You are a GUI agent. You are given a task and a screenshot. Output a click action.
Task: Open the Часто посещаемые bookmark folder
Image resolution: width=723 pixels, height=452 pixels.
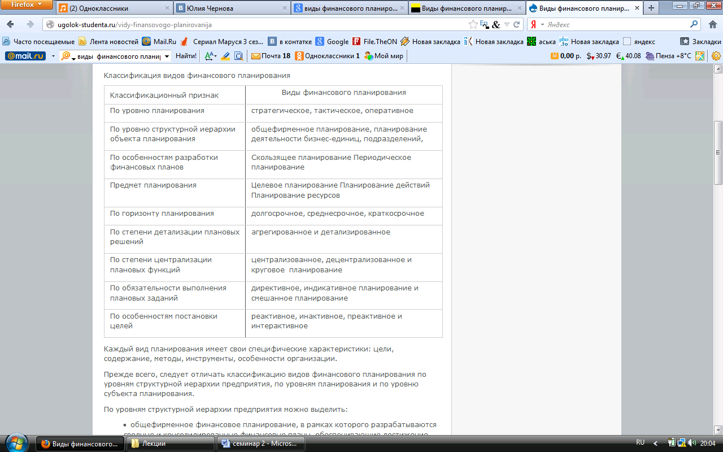point(38,41)
